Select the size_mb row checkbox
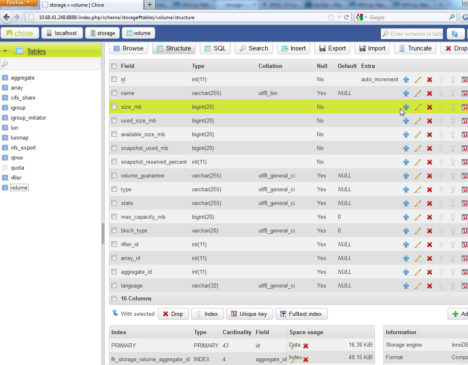The image size is (468, 365). click(114, 107)
